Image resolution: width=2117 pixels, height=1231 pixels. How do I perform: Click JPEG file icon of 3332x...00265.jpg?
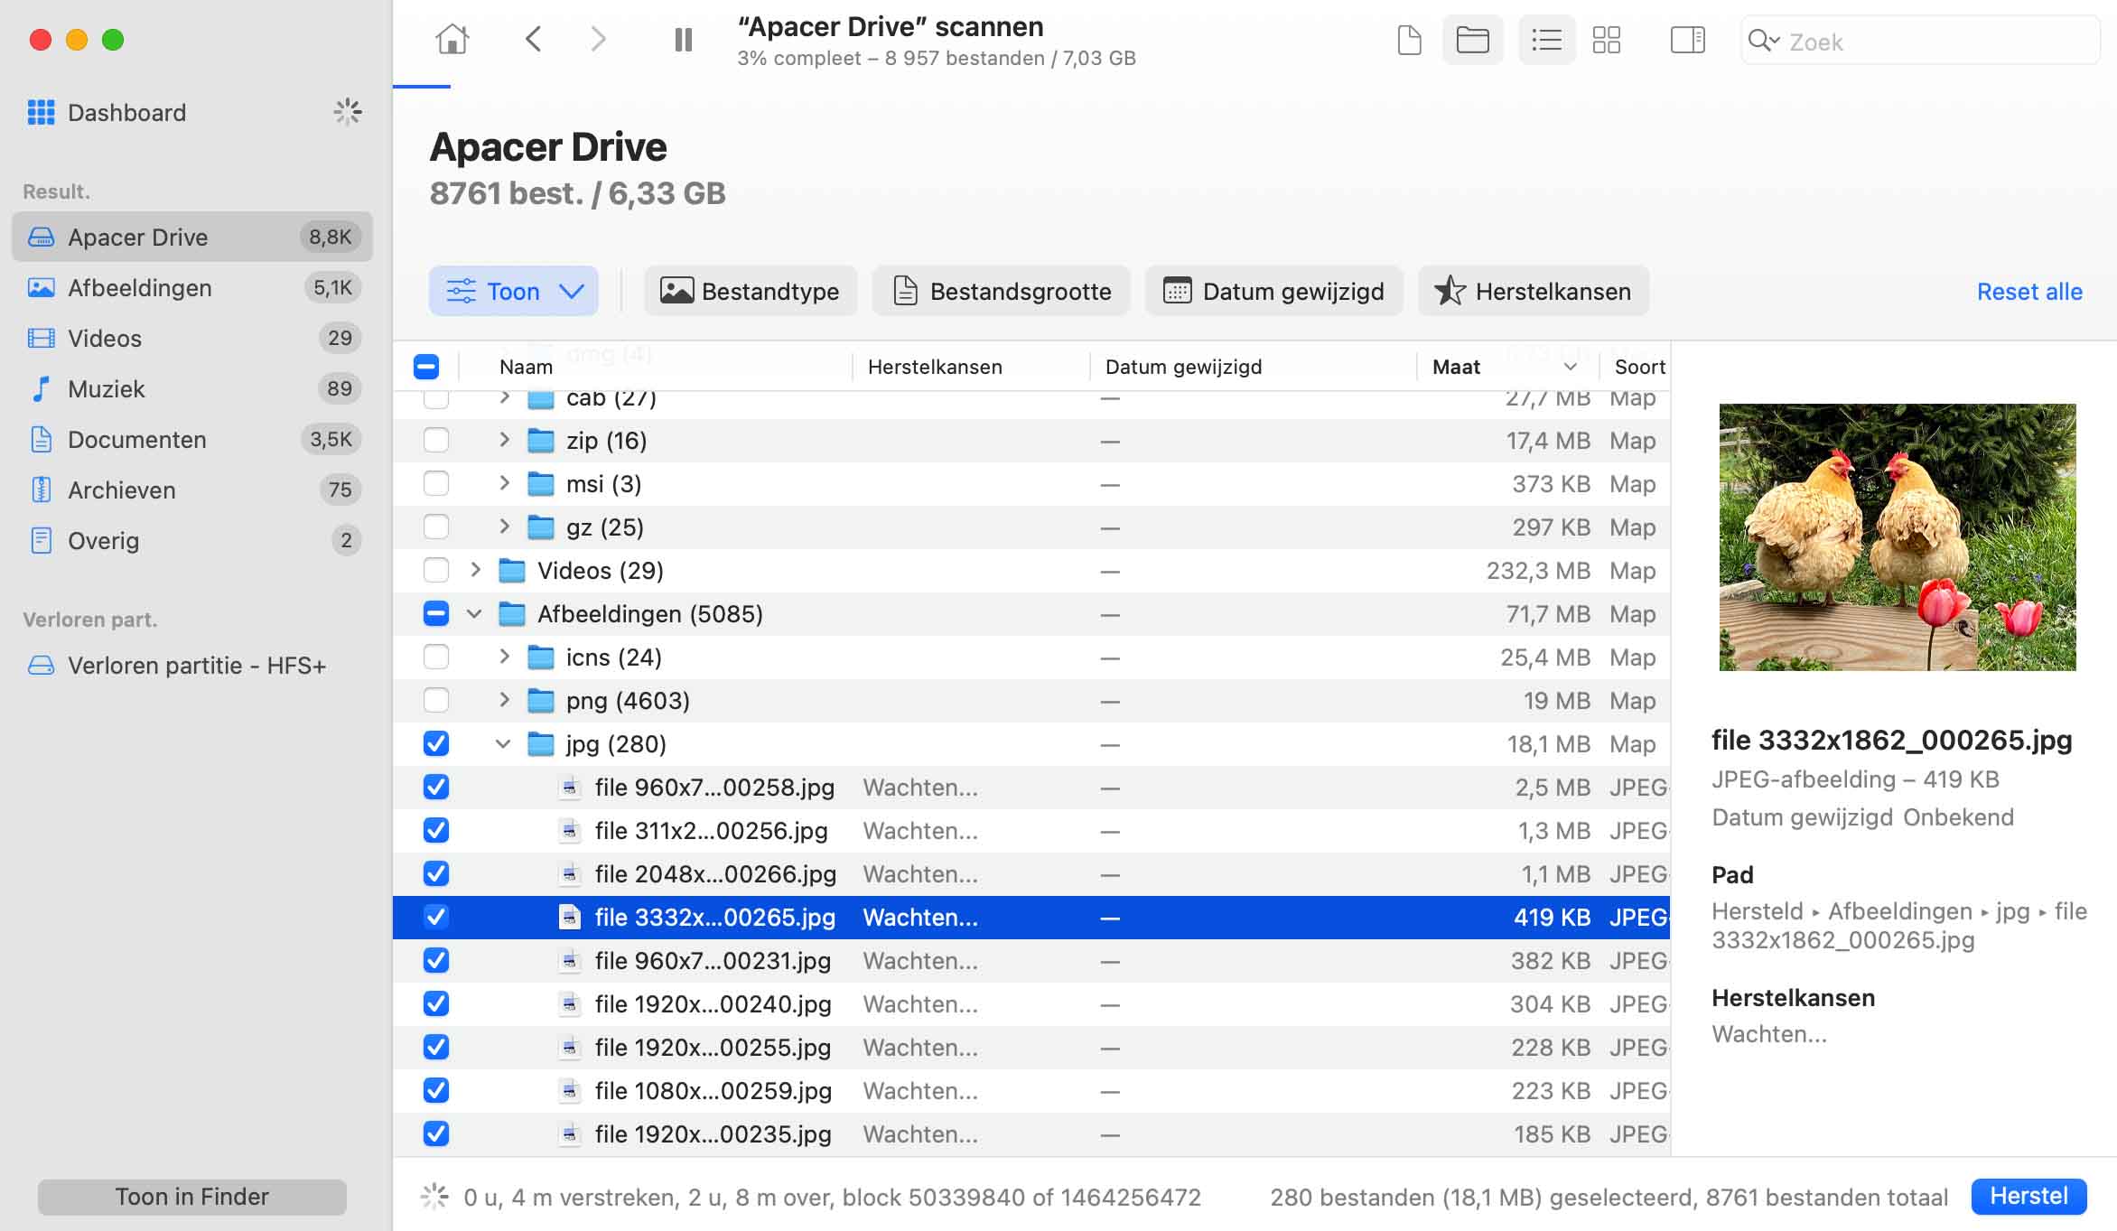(x=569, y=918)
